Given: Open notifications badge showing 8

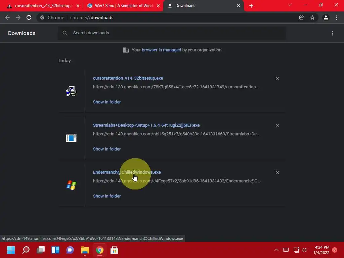Looking at the screenshot, I should pos(335,250).
